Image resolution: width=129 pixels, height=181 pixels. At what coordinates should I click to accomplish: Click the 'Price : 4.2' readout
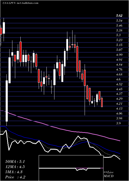pyautogui.click(x=15, y=177)
